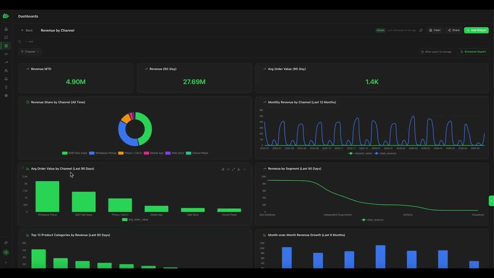
Task: Click the Schedule Report button
Action: pyautogui.click(x=473, y=52)
